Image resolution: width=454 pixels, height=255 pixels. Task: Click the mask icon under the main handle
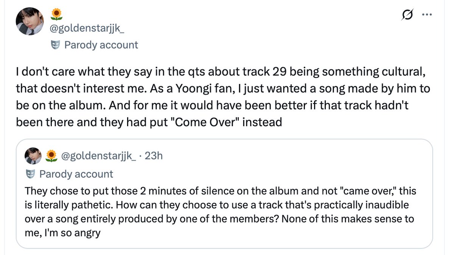(x=56, y=45)
